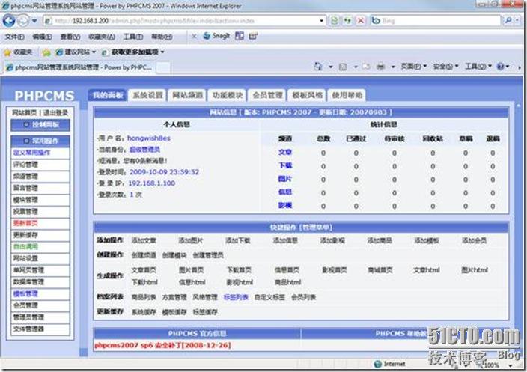This screenshot has height=372, width=527.
Task: Click the 创建管理员 quick action
Action: pos(208,255)
